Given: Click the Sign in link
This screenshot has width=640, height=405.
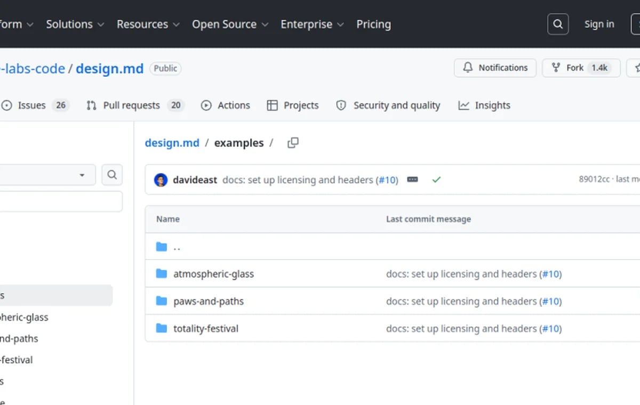Looking at the screenshot, I should 599,24.
